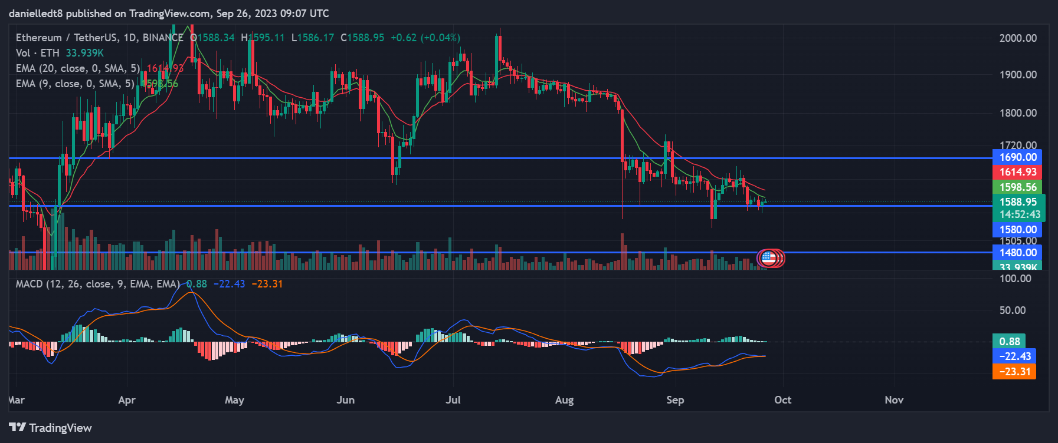Viewport: 1058px width, 443px height.
Task: Open the Ethereum / TetherUS symbol legend
Action: point(99,38)
